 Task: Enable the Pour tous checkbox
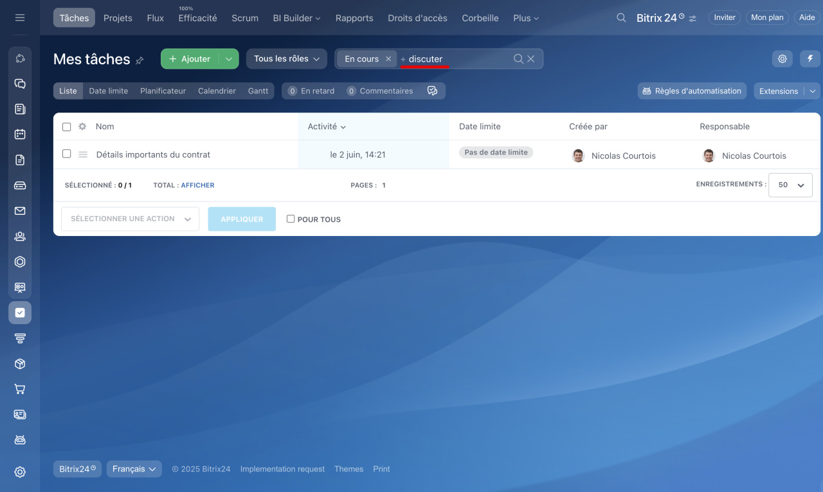pyautogui.click(x=291, y=219)
